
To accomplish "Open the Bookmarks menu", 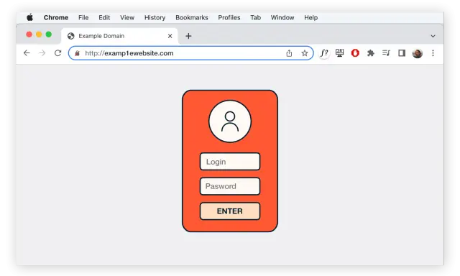I will tap(192, 17).
